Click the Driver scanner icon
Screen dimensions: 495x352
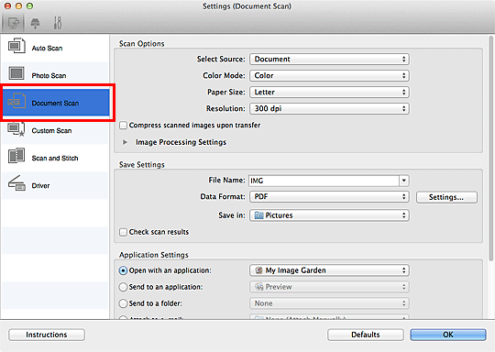[16, 183]
